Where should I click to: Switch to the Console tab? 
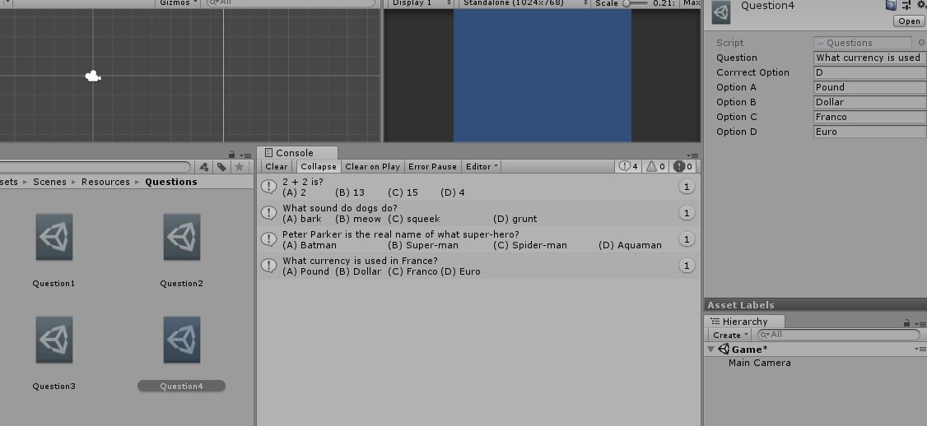pos(297,153)
